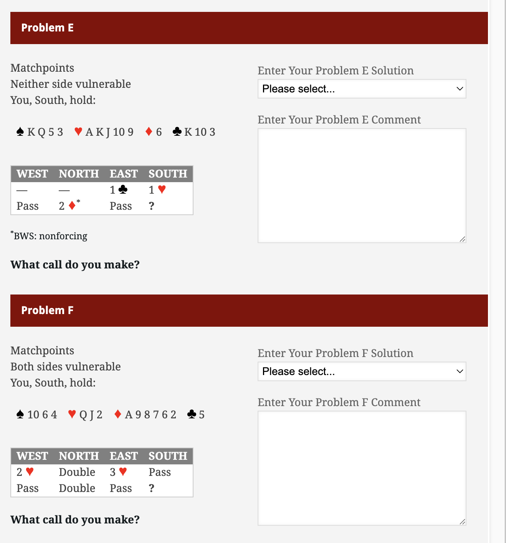
Task: Click the chevron arrow on Problem E's select box
Action: click(x=460, y=89)
